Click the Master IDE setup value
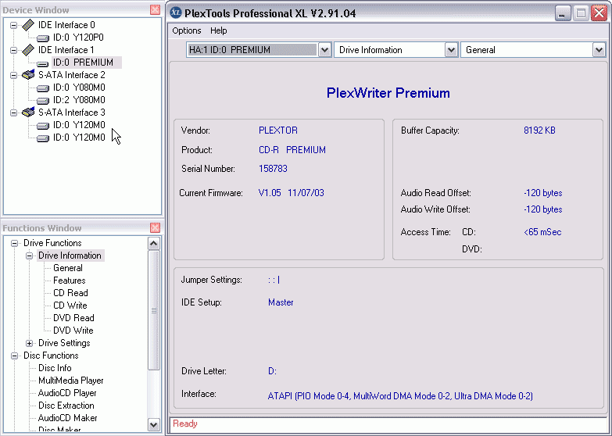Viewport: 612px width, 436px height. [x=281, y=302]
